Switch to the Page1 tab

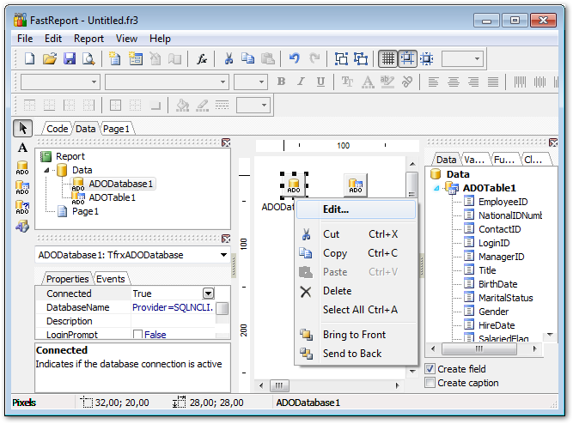[116, 129]
